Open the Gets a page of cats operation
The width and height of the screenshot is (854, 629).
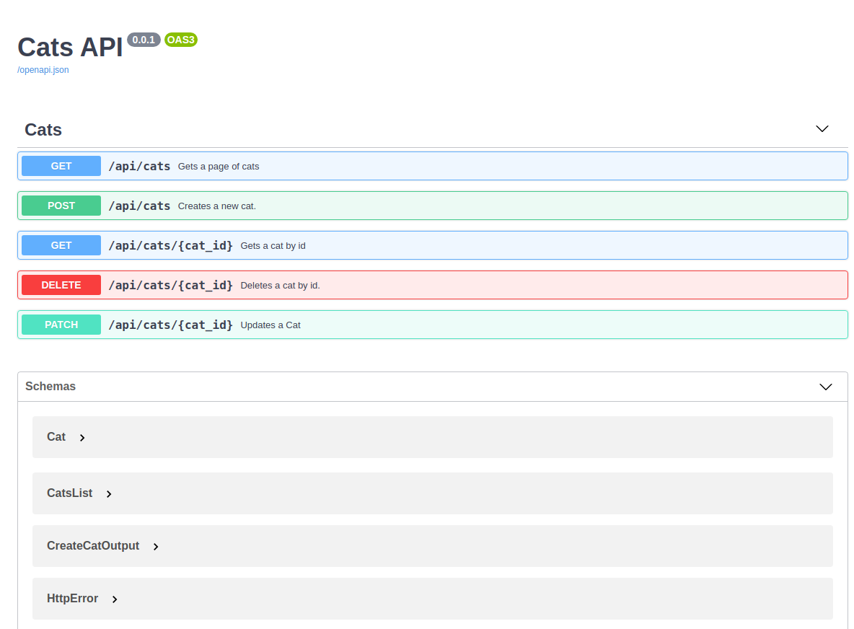433,166
